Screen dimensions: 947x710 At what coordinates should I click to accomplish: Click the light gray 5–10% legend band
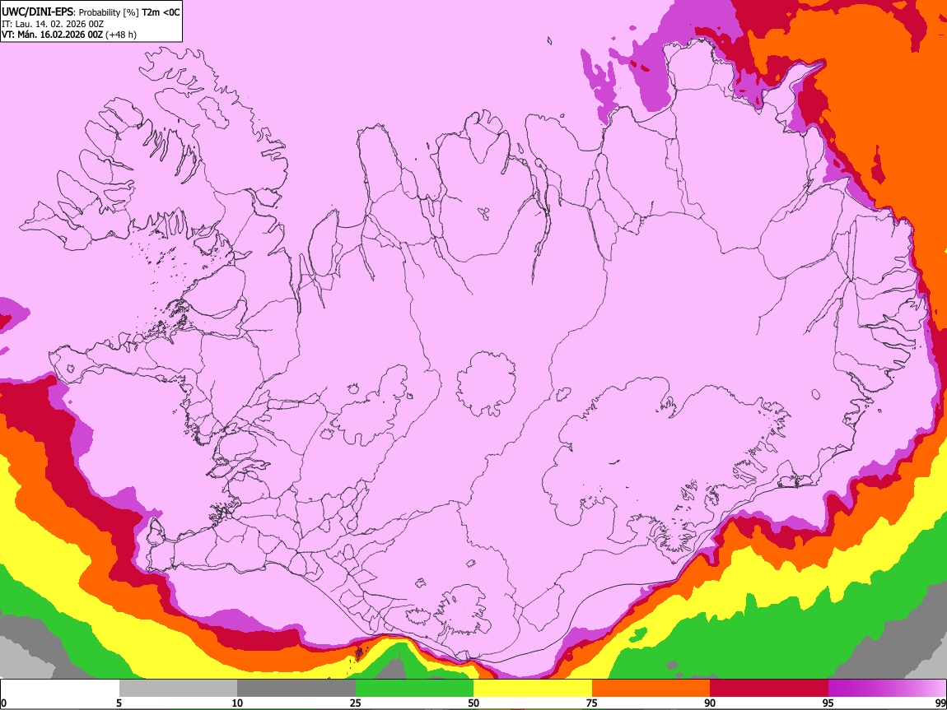tap(178, 688)
